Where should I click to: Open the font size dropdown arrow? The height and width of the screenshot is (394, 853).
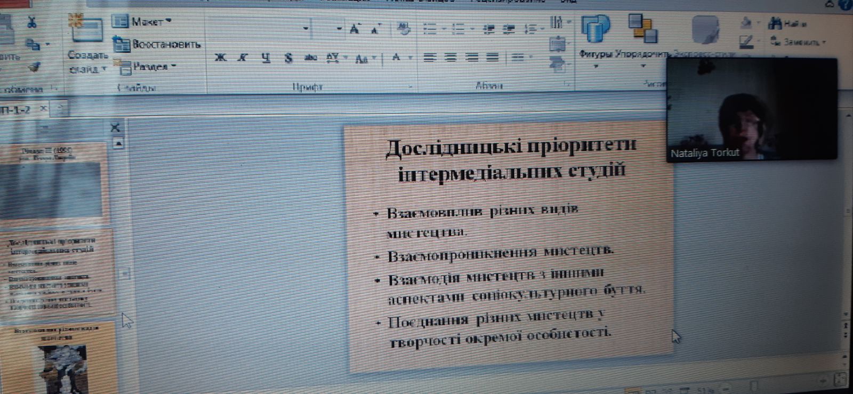(339, 29)
